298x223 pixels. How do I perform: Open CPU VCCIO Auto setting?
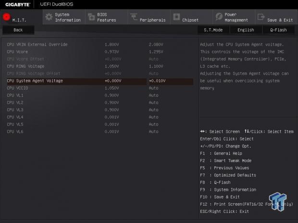(x=153, y=88)
